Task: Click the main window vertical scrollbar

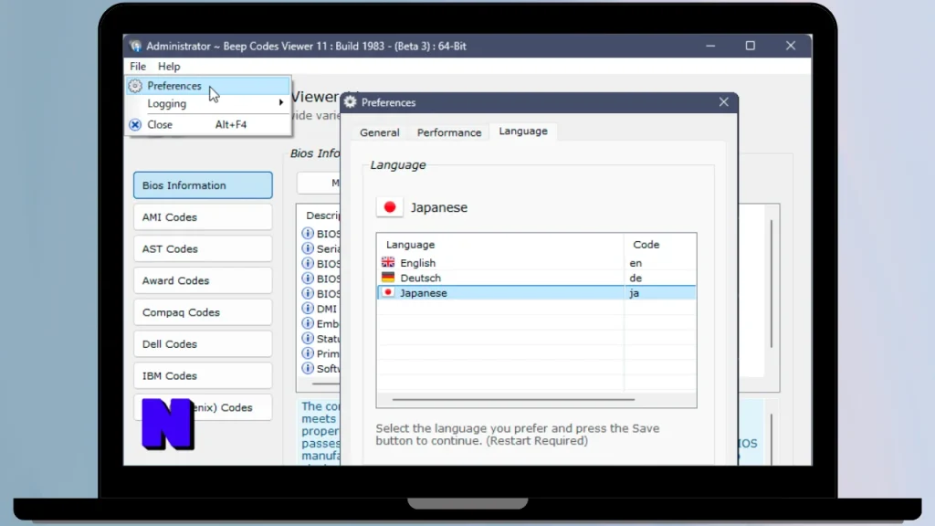Action: click(x=772, y=284)
